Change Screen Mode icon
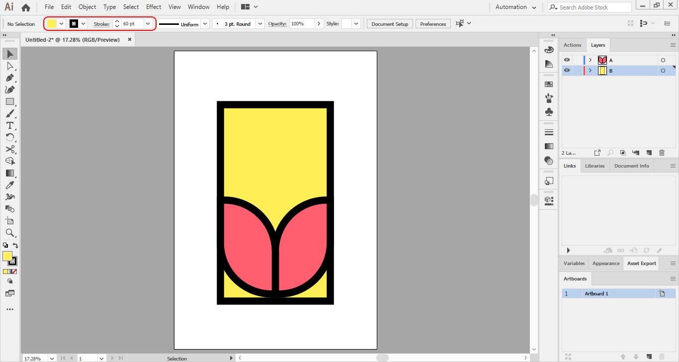Viewport: 679px width, 362px height. tap(9, 293)
